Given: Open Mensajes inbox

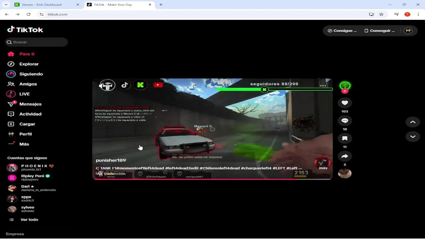Looking at the screenshot, I should pyautogui.click(x=25, y=104).
